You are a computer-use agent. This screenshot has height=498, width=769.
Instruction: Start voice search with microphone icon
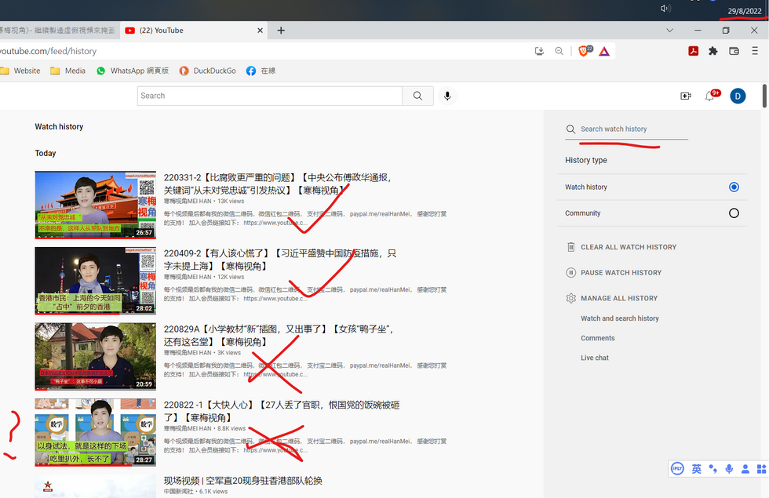coord(447,96)
